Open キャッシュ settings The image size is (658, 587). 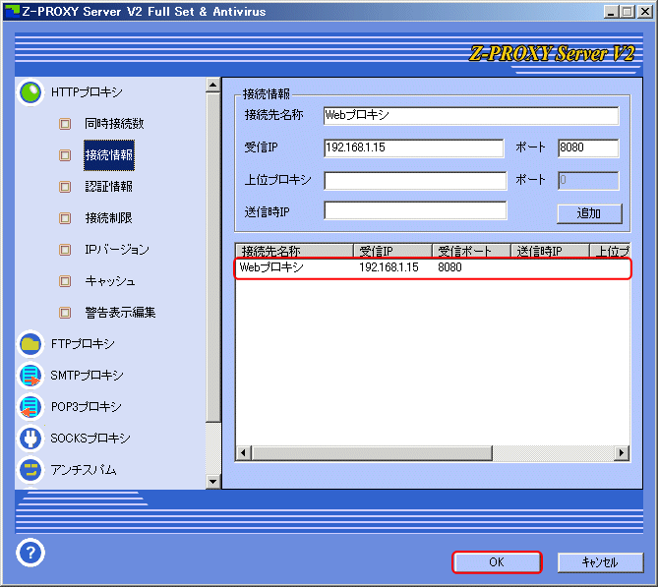(x=110, y=280)
